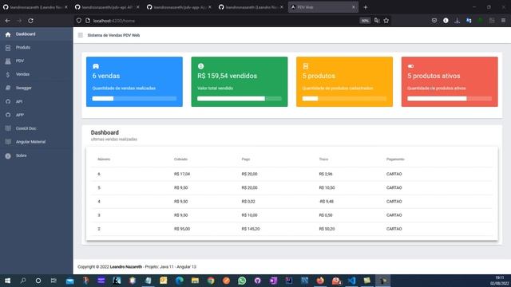Screen dimensions: 511x287
Task: Click the Angular Material sidebar icon
Action: tap(8, 142)
